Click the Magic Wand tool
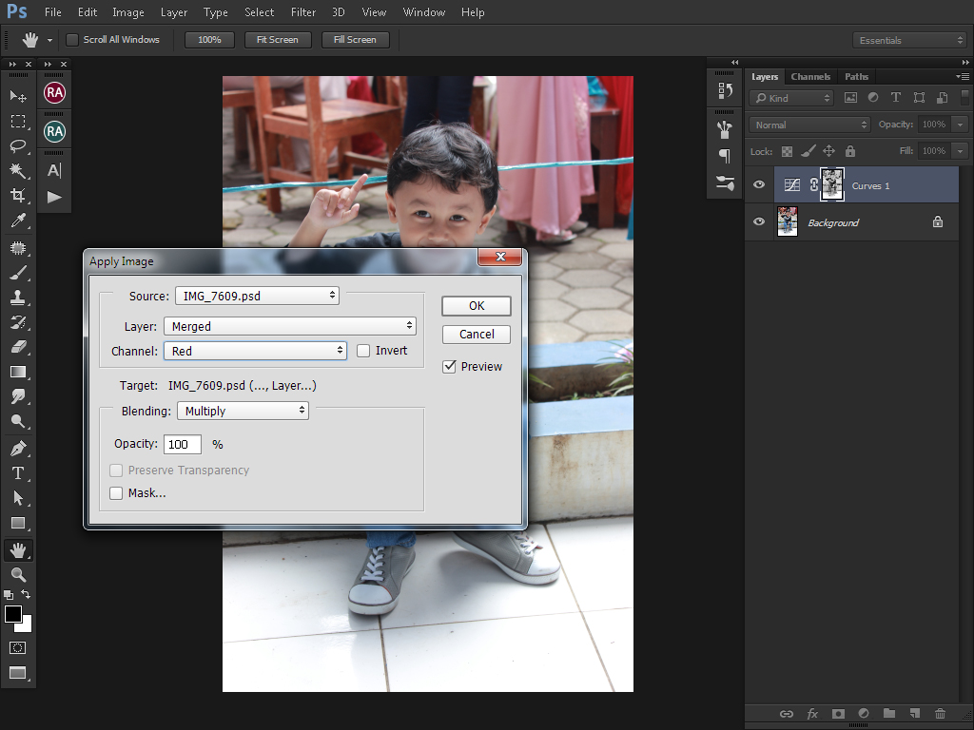974x730 pixels. (18, 171)
